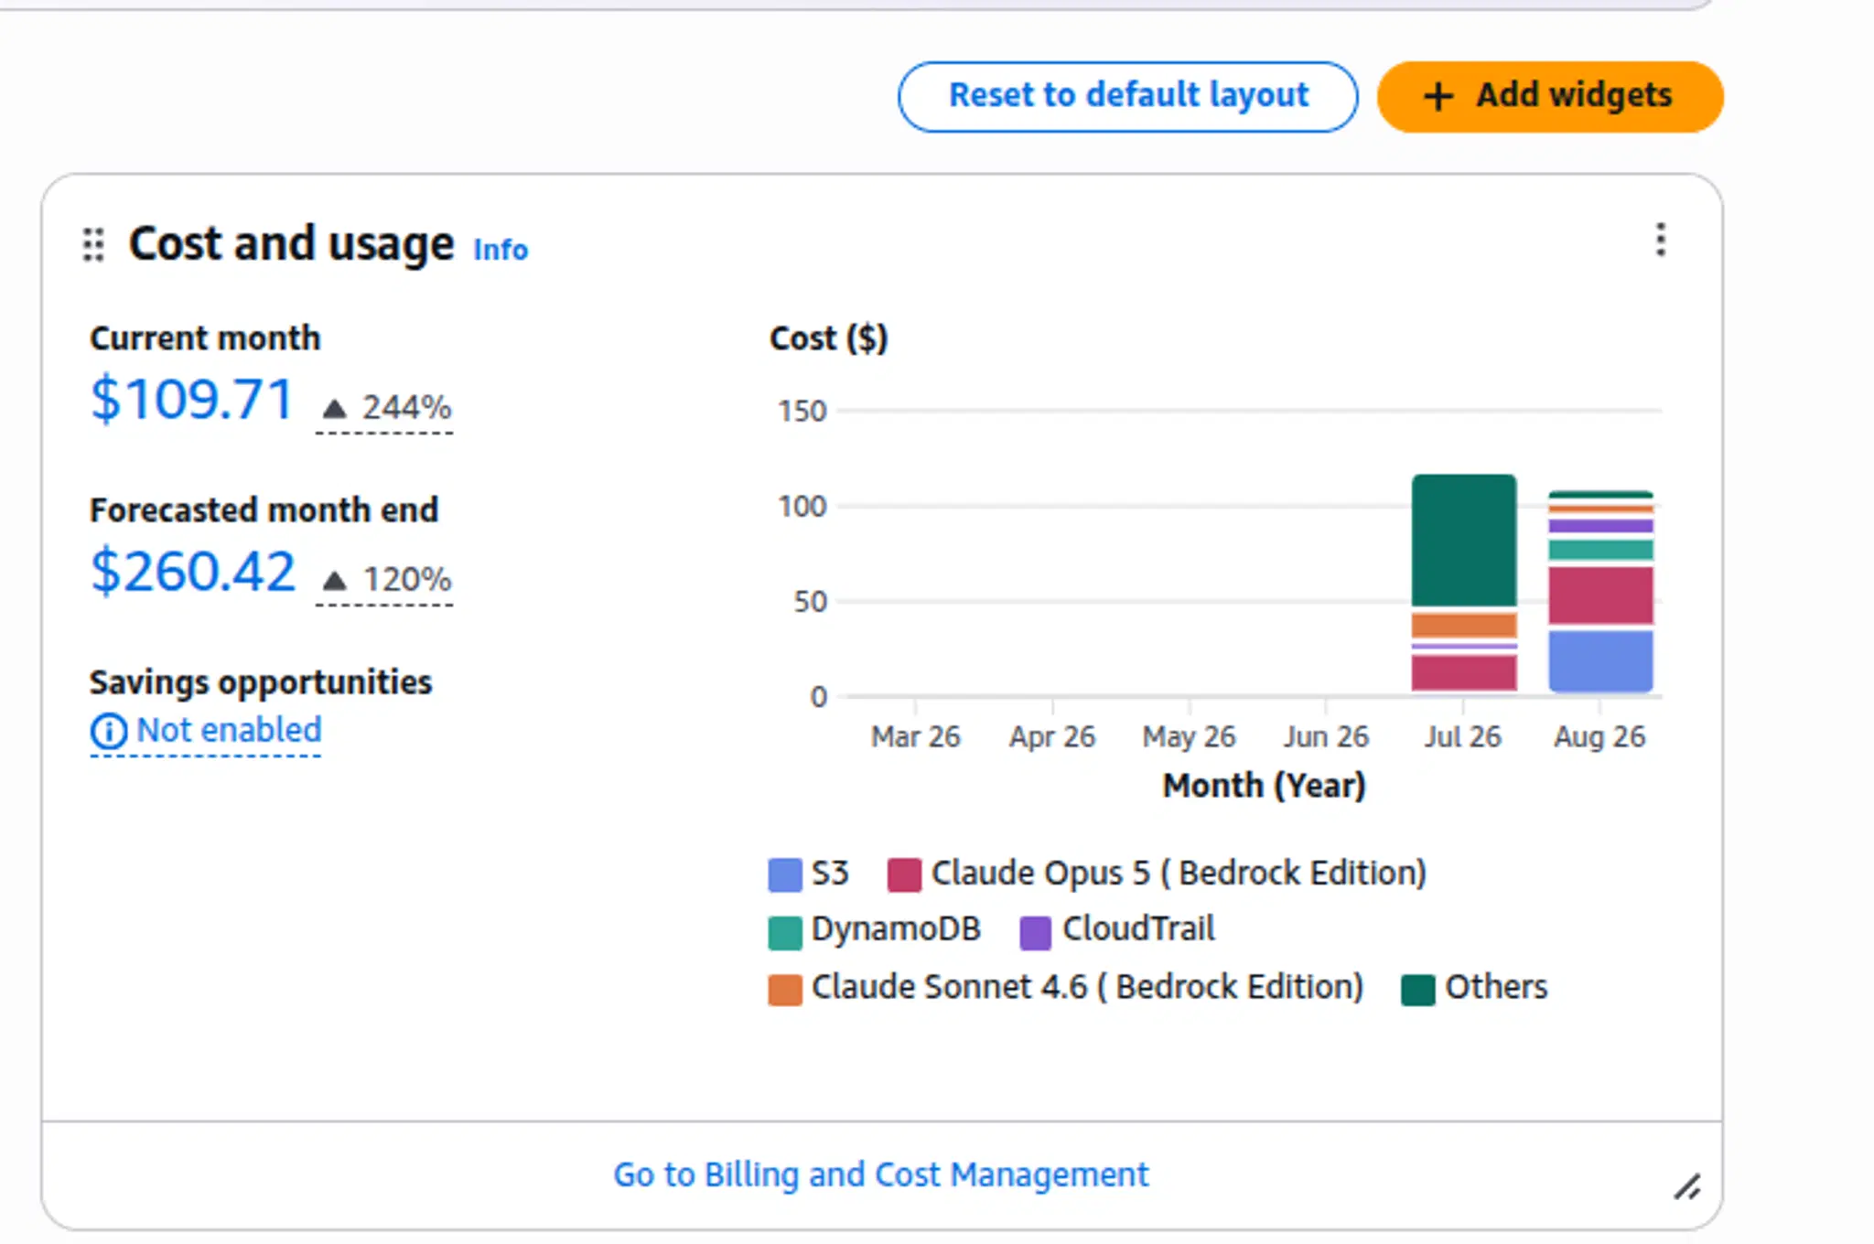
Task: Click the 244% increase indicator
Action: coord(384,407)
